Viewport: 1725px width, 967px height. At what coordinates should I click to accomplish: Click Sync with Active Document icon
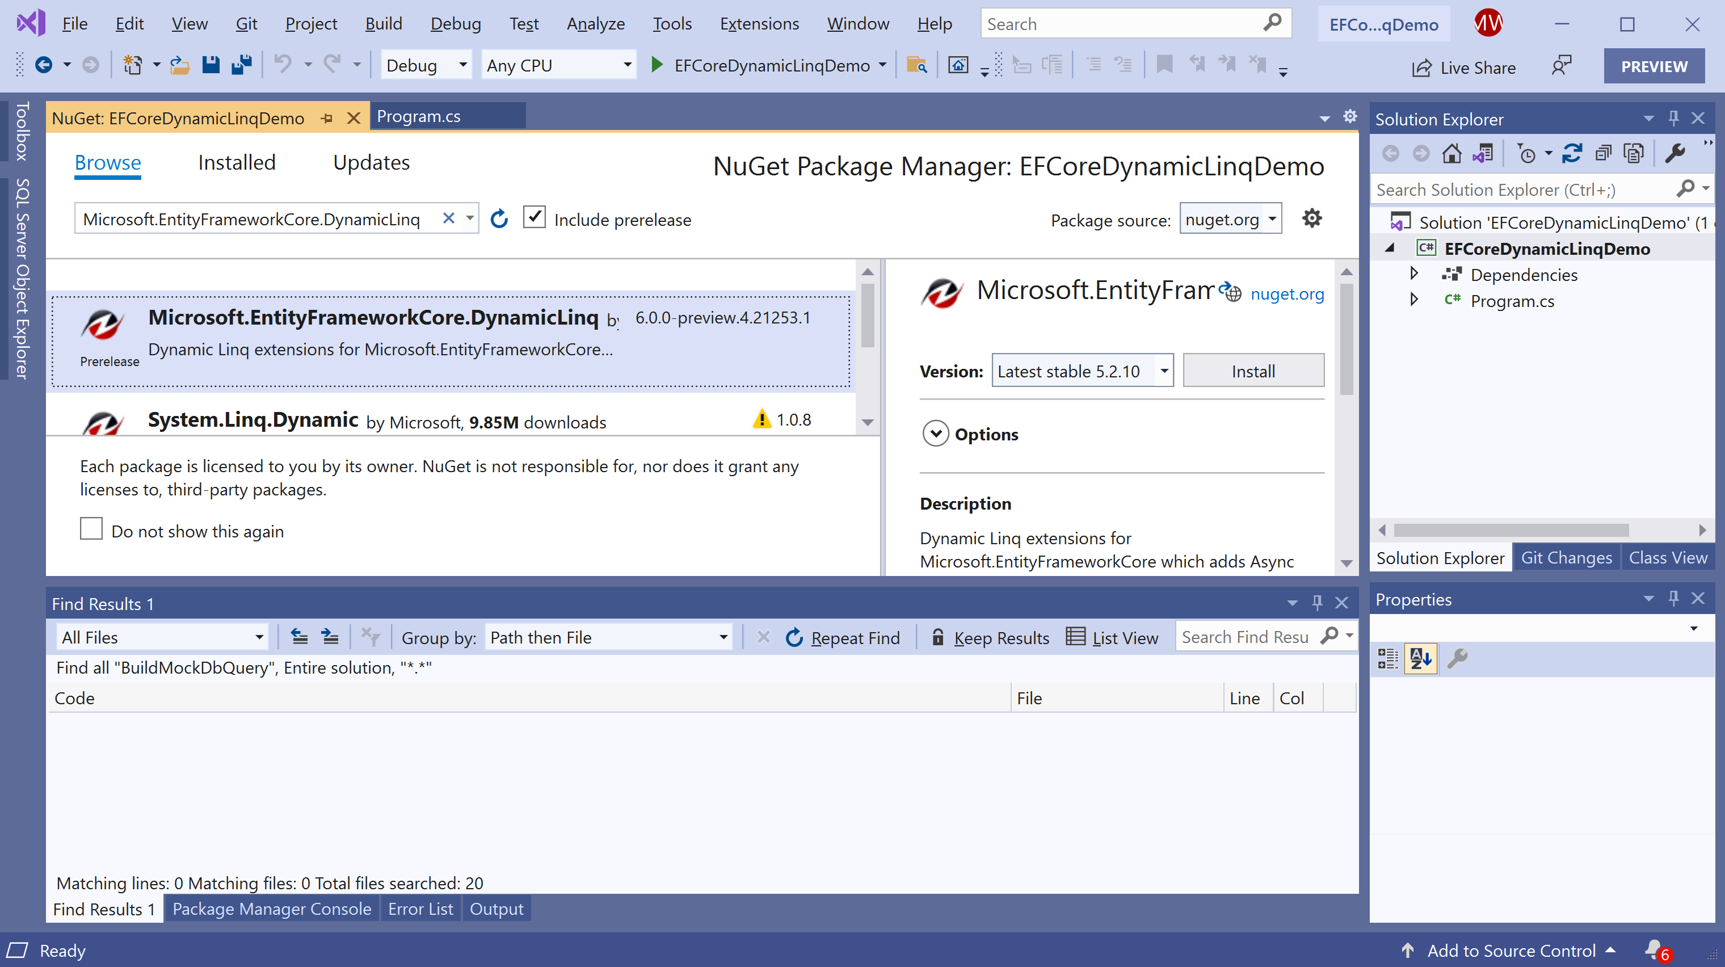pyautogui.click(x=1572, y=154)
